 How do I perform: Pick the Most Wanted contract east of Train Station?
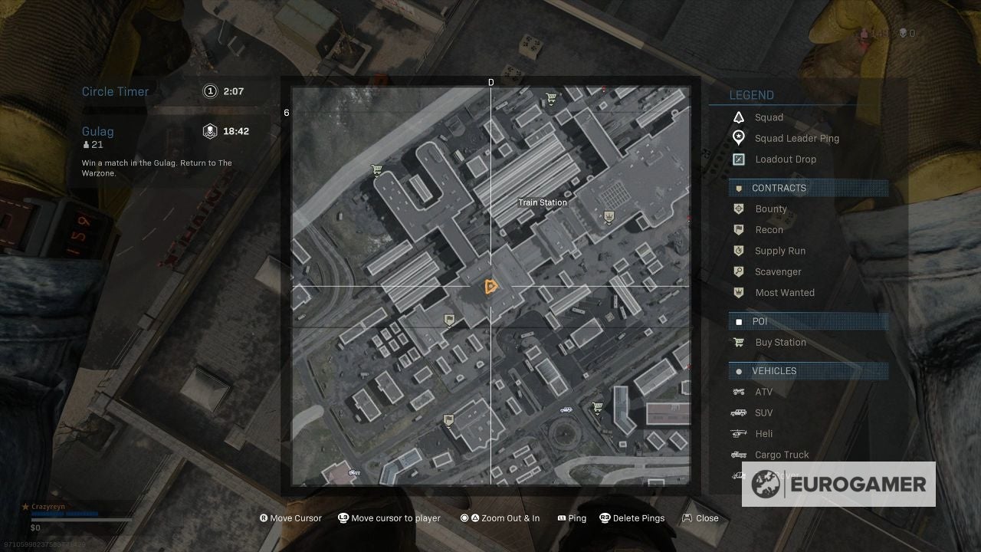pyautogui.click(x=609, y=217)
